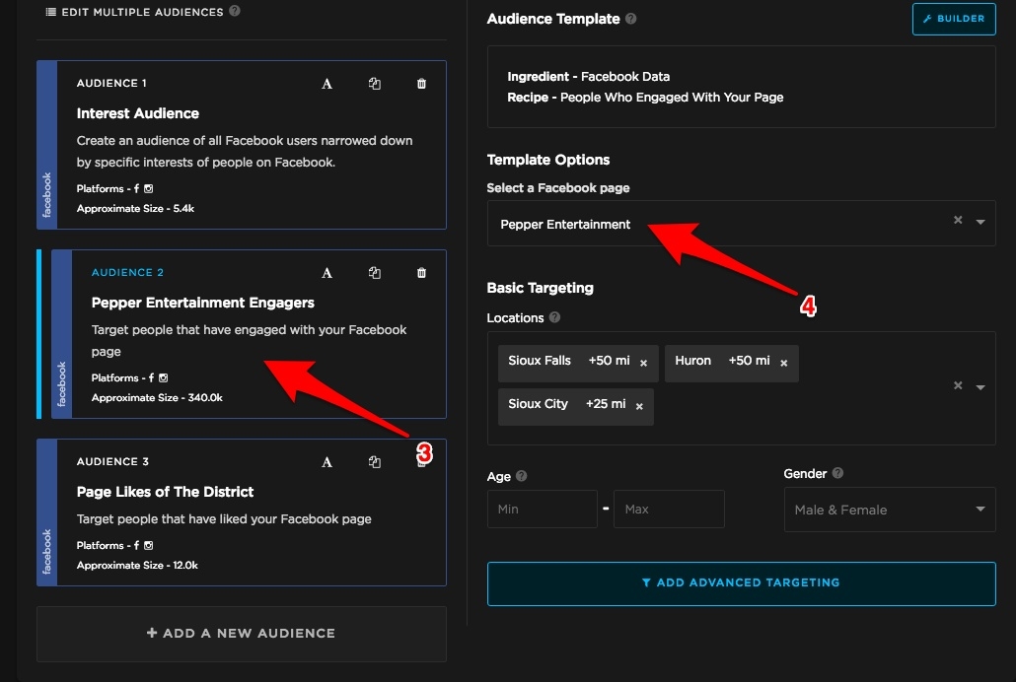
Task: Open help icon beside Audience Template
Action: [x=631, y=19]
